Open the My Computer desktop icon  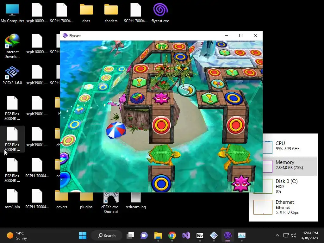(x=12, y=13)
